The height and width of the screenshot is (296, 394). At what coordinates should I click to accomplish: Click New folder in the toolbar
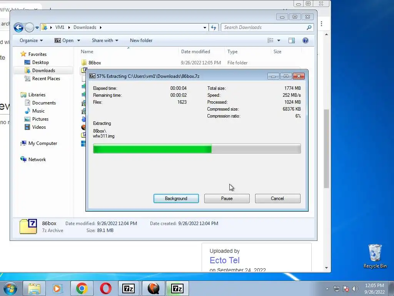tap(141, 40)
